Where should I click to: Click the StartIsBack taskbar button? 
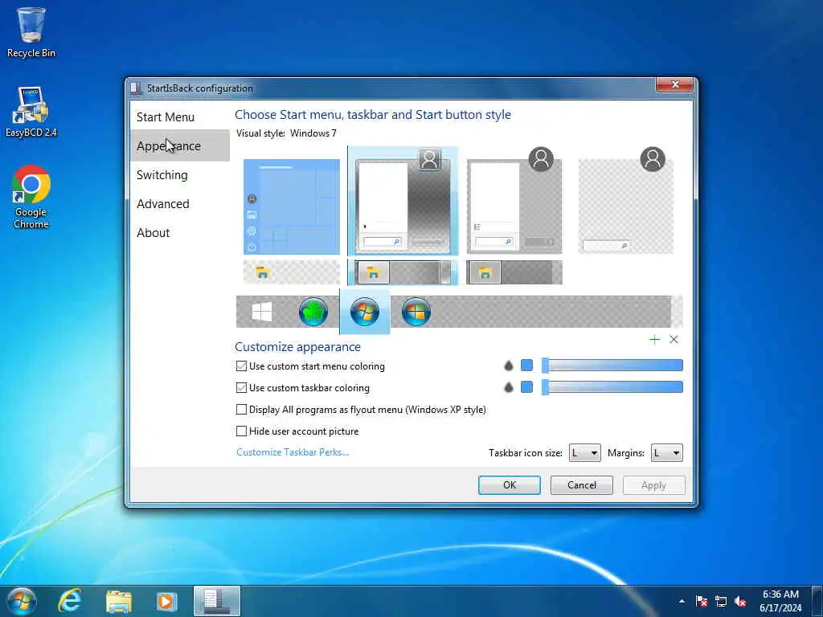point(217,601)
